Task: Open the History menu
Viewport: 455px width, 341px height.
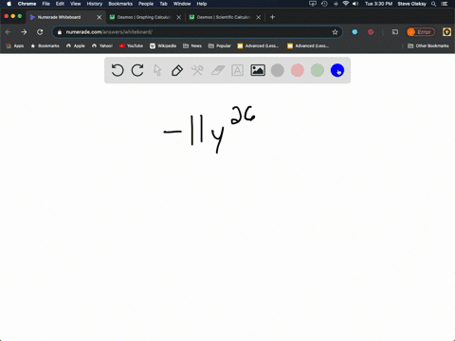Action: click(95, 4)
